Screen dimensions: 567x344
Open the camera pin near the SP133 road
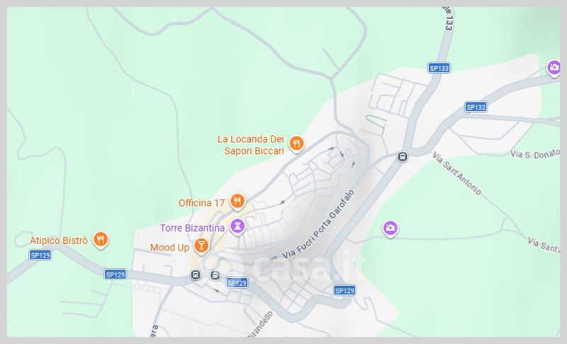[554, 68]
